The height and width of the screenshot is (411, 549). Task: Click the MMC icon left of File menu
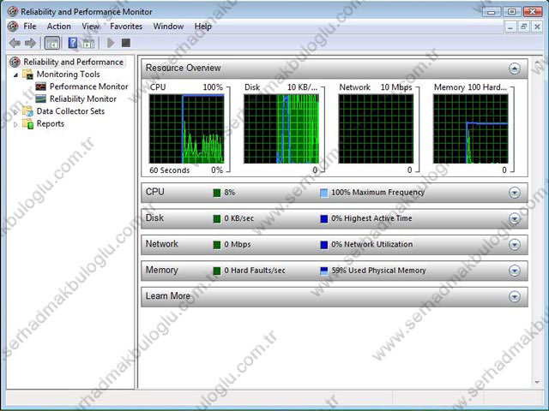[13, 27]
